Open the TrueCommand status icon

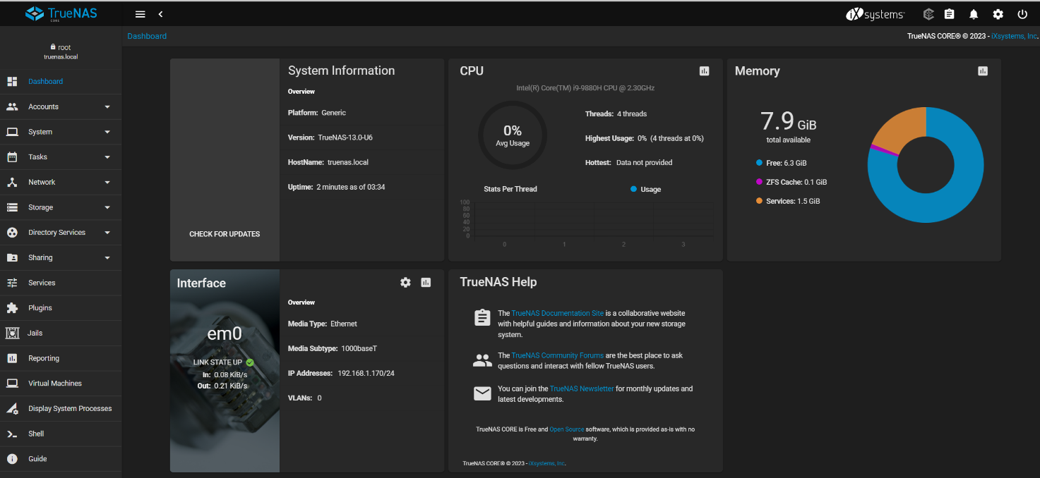click(928, 14)
